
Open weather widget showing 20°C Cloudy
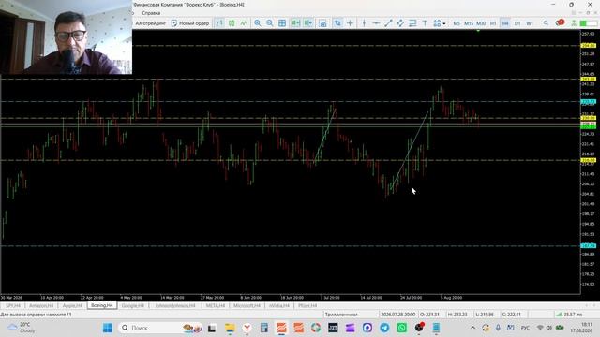coord(21,328)
